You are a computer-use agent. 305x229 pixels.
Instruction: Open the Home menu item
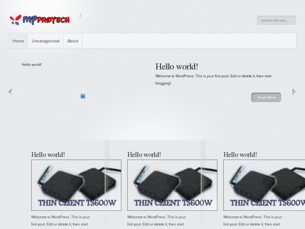click(x=18, y=41)
